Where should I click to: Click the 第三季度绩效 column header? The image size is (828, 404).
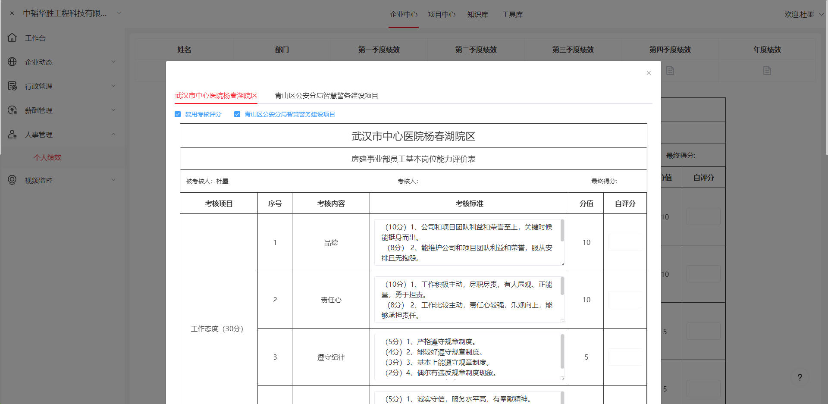[x=573, y=50]
